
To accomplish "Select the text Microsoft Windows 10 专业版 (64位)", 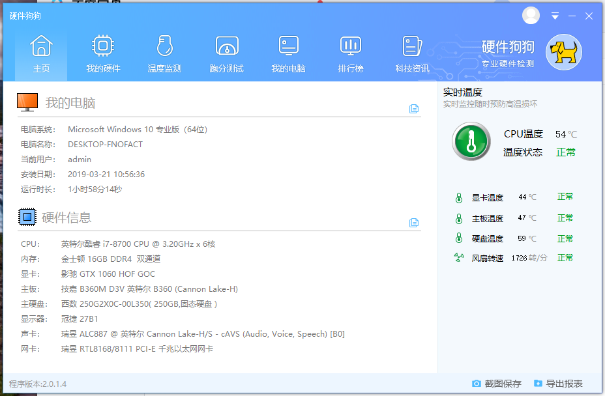I will pos(138,130).
